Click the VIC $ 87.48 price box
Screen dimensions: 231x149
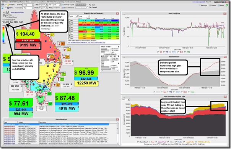pos(67,98)
